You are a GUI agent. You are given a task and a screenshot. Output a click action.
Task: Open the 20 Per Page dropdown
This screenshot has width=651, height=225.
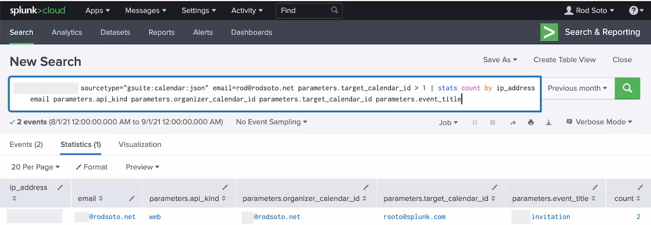tap(35, 167)
